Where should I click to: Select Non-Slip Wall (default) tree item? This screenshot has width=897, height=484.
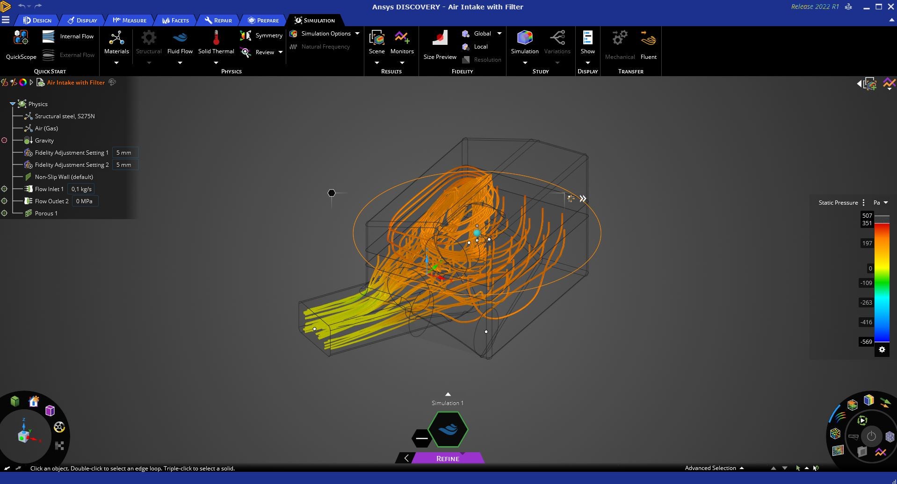coord(64,177)
